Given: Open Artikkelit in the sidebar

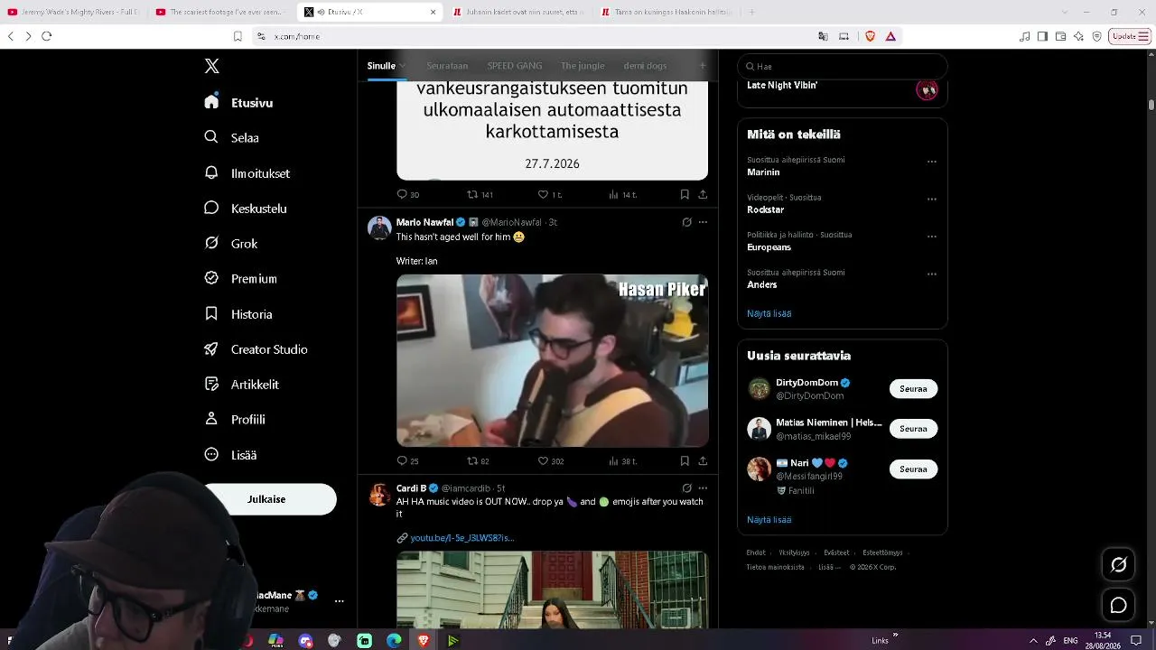Looking at the screenshot, I should click(x=241, y=385).
